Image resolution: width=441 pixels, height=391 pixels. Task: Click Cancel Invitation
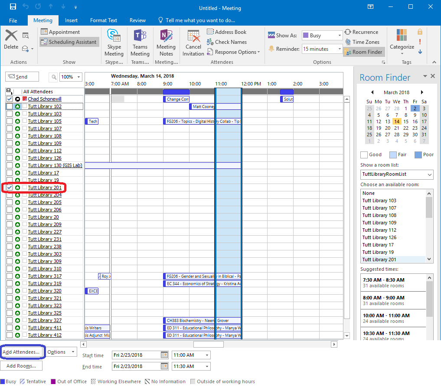pos(193,43)
